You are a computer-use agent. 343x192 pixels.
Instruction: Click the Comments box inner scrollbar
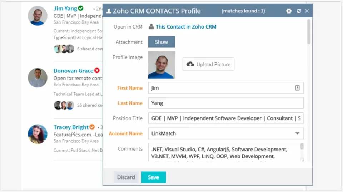pos(302,146)
